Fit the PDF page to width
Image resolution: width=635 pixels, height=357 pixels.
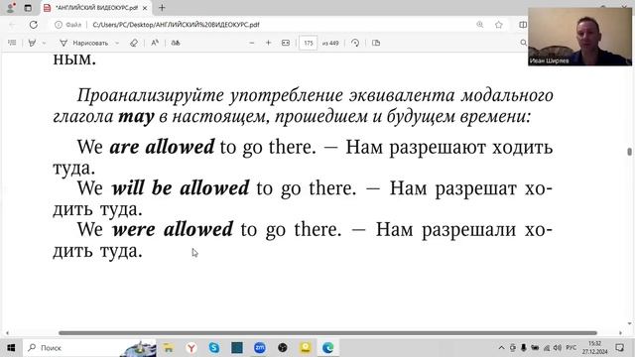tap(286, 43)
